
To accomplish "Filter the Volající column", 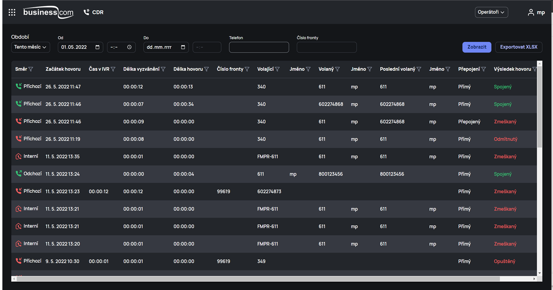I will click(x=278, y=69).
